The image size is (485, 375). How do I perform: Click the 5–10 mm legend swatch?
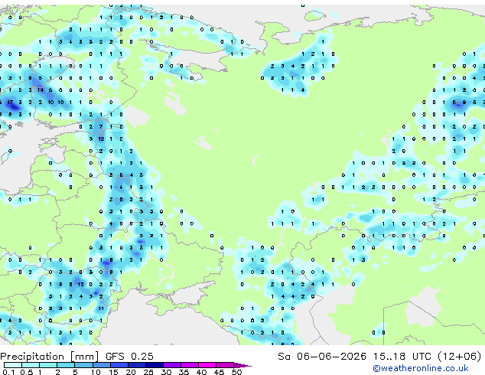point(83,365)
